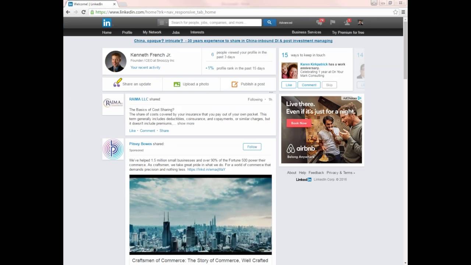Click Try Premium for free
This screenshot has width=471, height=265.
click(x=348, y=32)
